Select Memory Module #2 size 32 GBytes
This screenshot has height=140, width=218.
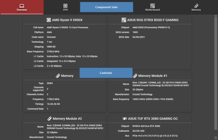tap(52, 132)
